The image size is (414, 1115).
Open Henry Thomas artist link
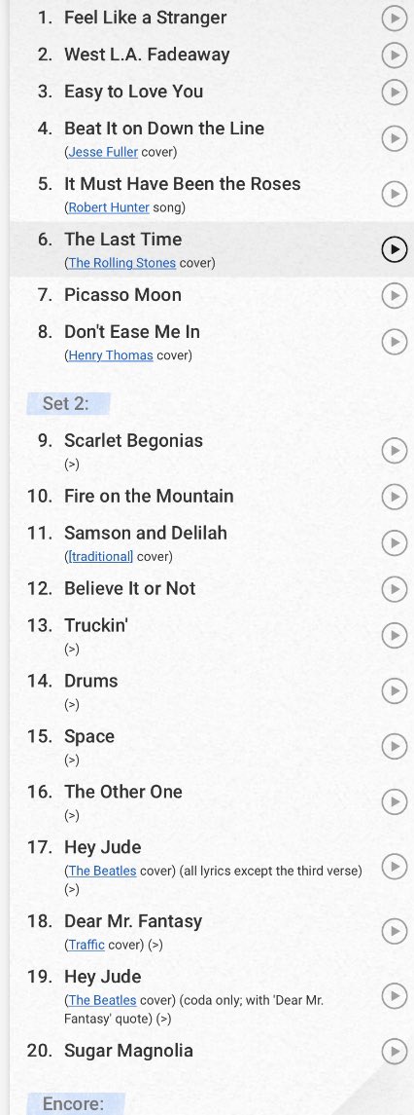click(110, 355)
